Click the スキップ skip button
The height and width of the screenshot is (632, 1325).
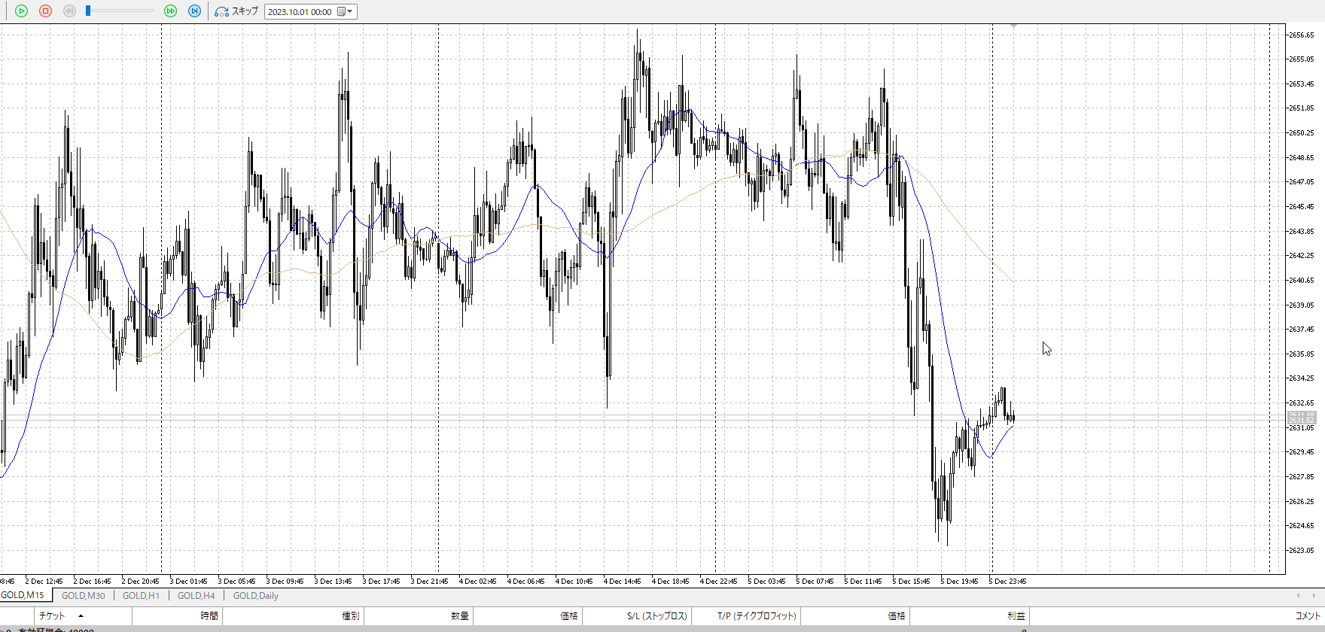click(236, 11)
